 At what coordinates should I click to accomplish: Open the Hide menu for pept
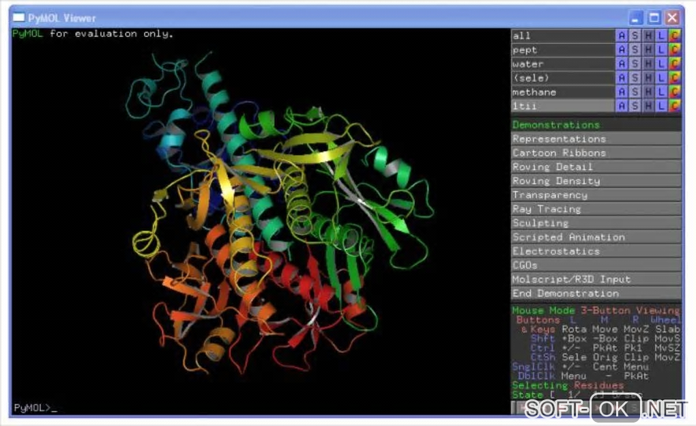click(x=648, y=50)
